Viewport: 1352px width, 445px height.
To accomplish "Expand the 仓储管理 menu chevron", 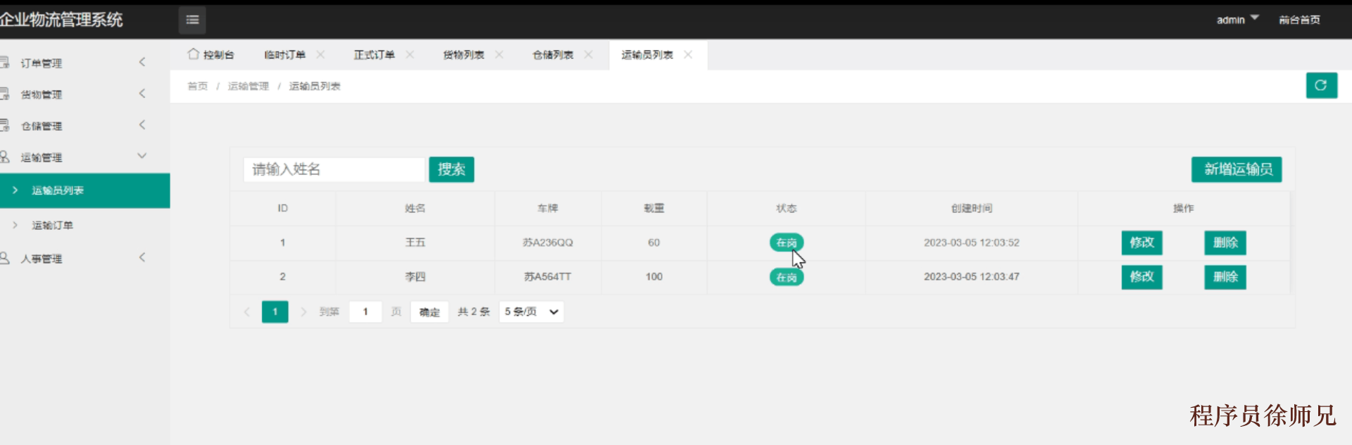I will (x=142, y=124).
